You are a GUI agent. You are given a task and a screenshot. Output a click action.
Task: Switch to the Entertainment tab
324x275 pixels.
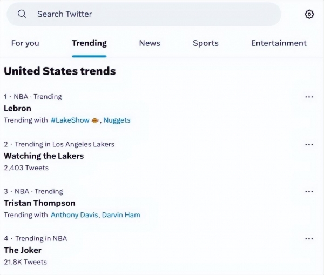(x=279, y=43)
